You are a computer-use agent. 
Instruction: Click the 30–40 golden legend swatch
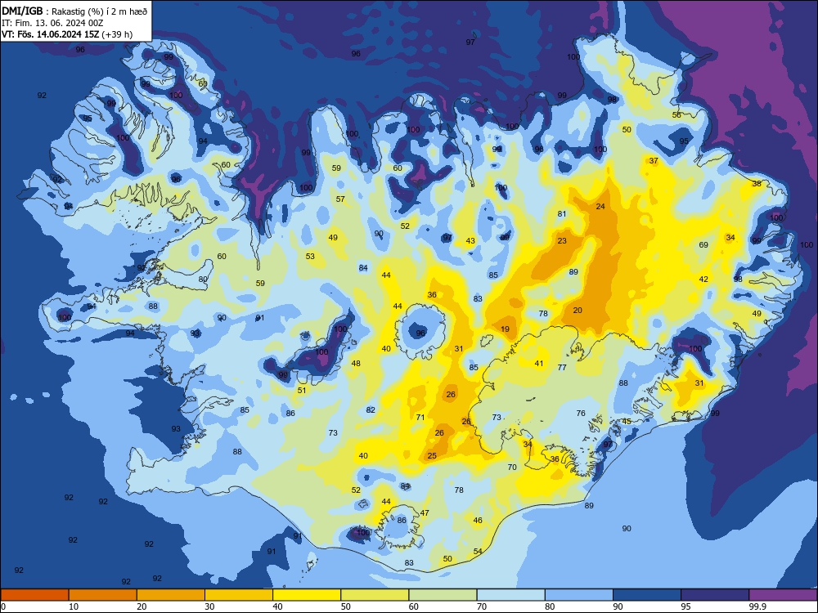[x=239, y=595]
